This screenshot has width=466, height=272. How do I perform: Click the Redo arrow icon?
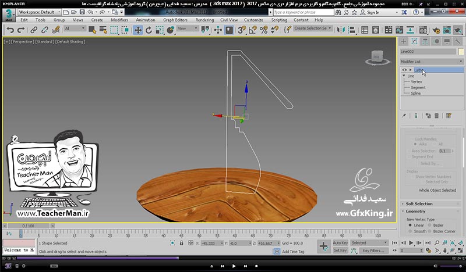21,30
